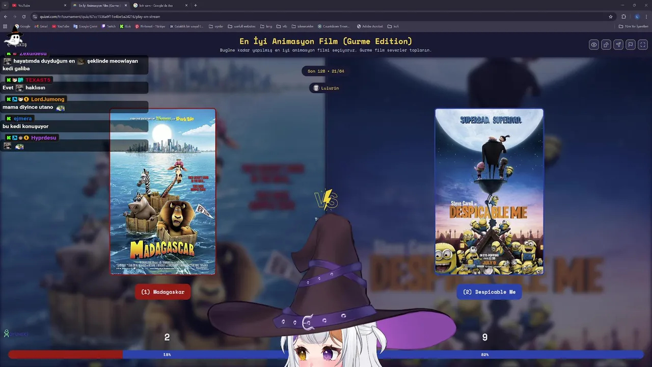Open browser extensions puzzle icon
The height and width of the screenshot is (367, 652).
pyautogui.click(x=623, y=16)
